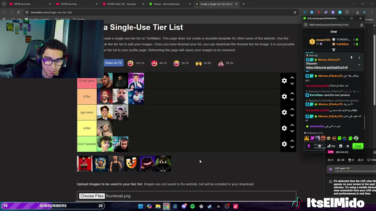Open settings gear for b7bo tier row
376x211 pixels.
click(x=284, y=96)
